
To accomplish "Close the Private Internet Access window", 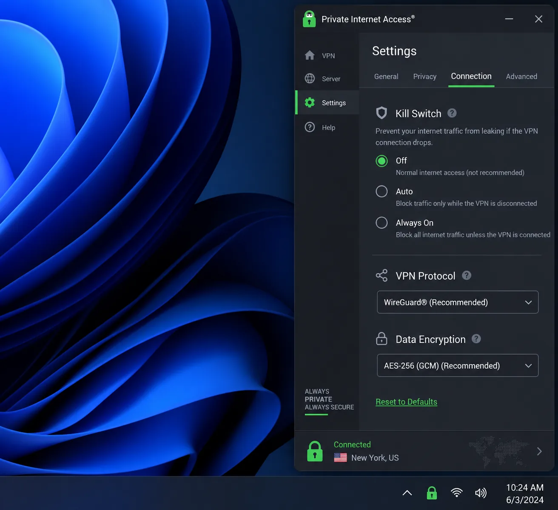I will point(538,19).
